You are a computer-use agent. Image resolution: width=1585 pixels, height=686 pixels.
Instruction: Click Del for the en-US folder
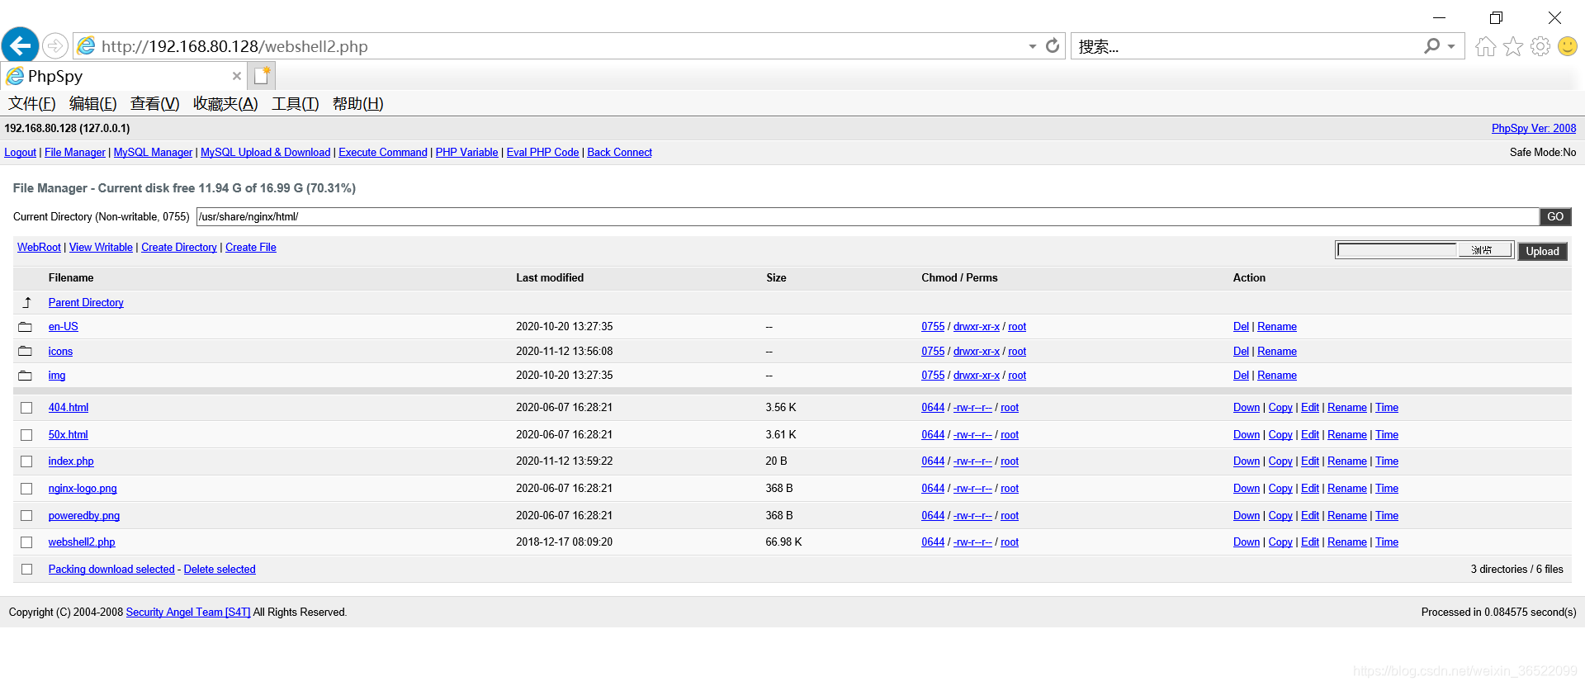(x=1241, y=327)
